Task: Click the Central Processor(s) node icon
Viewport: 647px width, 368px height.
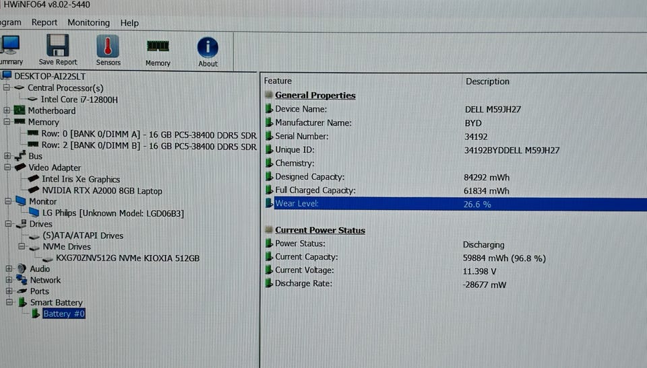Action: pyautogui.click(x=19, y=87)
